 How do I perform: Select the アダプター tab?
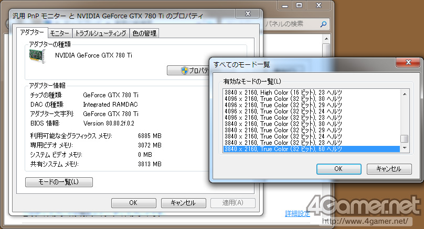click(x=32, y=32)
